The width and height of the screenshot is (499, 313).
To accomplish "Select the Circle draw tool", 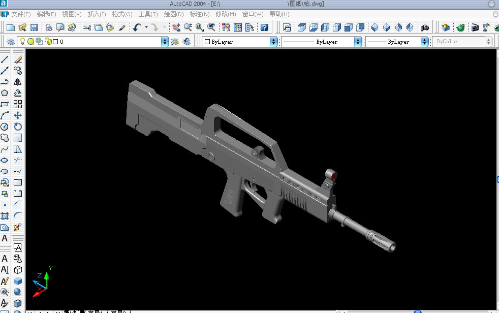I will click(5, 127).
